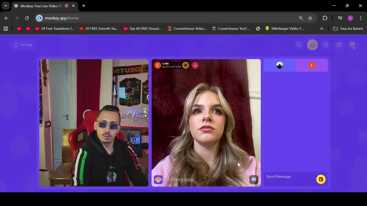The height and width of the screenshot is (206, 367).
Task: Click the name Callie text
Action: [x=165, y=64]
